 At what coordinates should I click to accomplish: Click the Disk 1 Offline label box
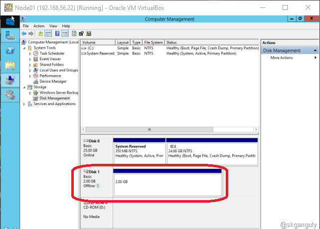97,182
